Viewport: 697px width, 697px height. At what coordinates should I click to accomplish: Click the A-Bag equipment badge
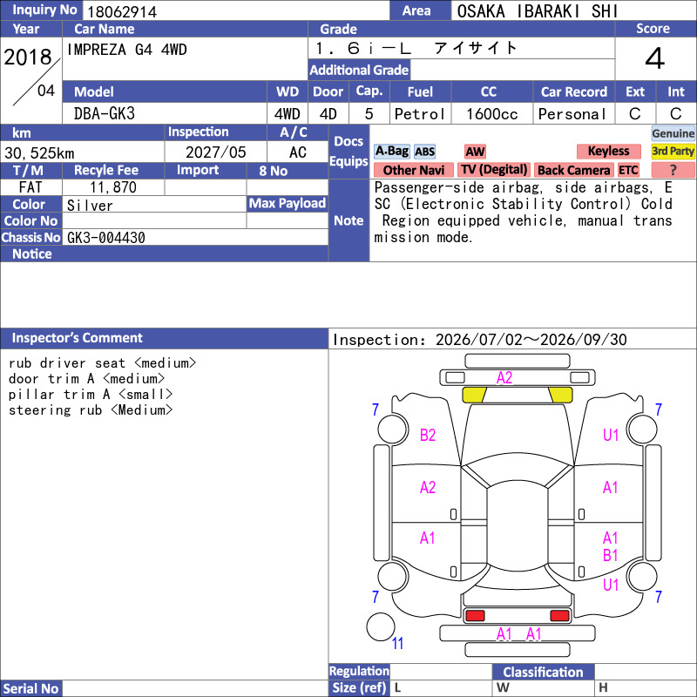[391, 151]
